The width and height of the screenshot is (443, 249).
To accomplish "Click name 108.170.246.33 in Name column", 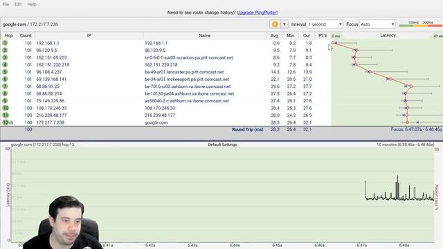I will tap(160, 108).
